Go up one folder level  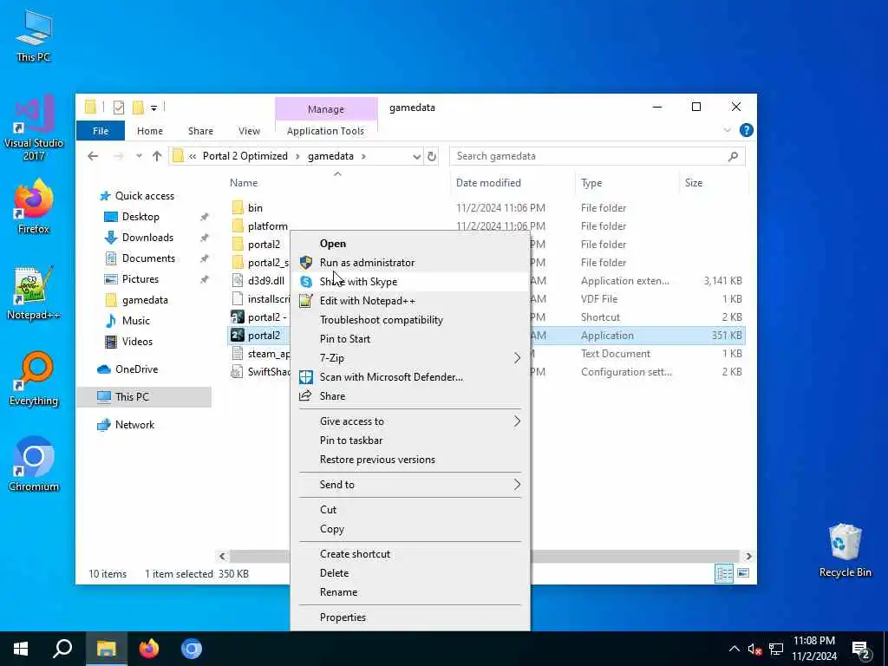(157, 156)
